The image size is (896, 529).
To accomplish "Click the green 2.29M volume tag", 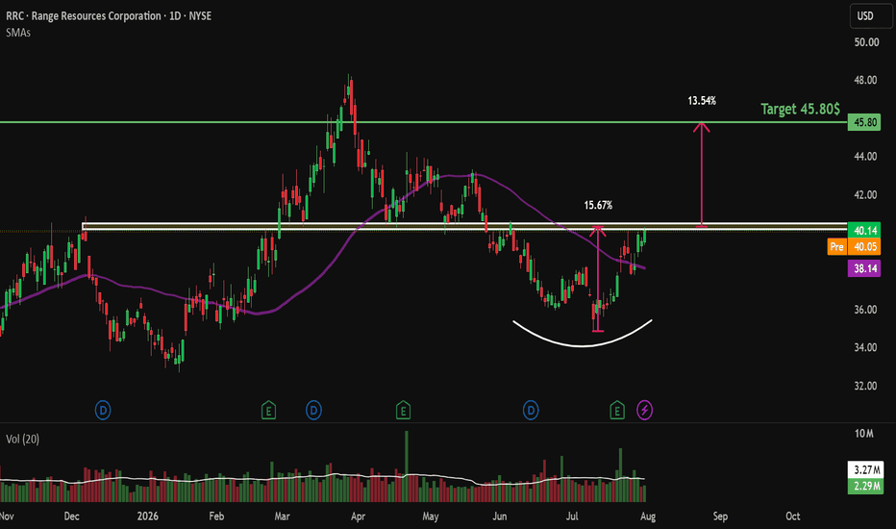I will (865, 486).
